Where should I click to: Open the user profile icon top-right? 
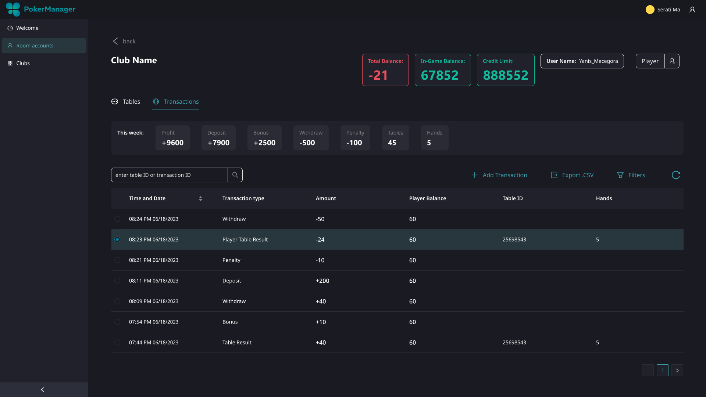pos(692,10)
